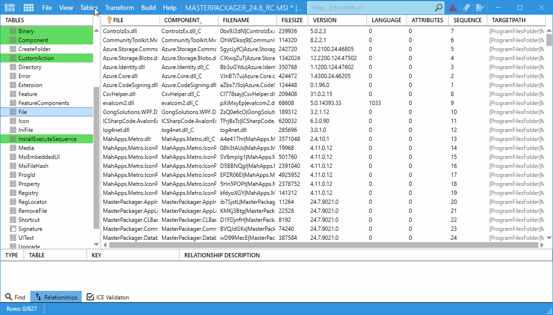Image resolution: width=553 pixels, height=315 pixels.
Task: Click the IniFile table grid icon
Action: pyautogui.click(x=13, y=130)
